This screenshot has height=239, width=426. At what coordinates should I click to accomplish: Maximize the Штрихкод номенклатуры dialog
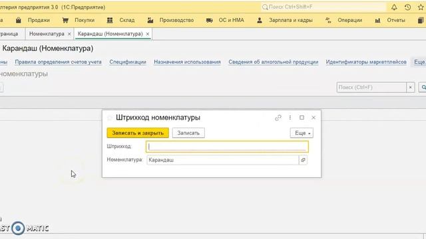point(302,118)
